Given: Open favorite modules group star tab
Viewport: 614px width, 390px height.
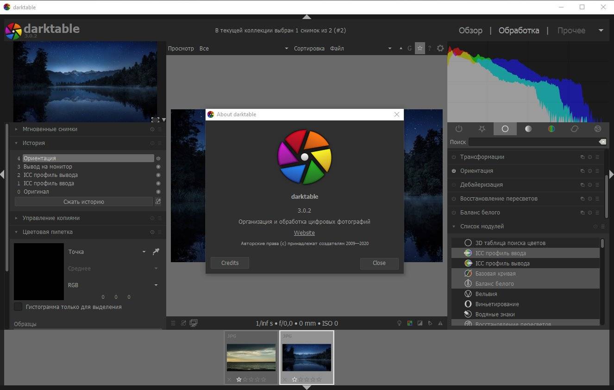Looking at the screenshot, I should click(482, 129).
